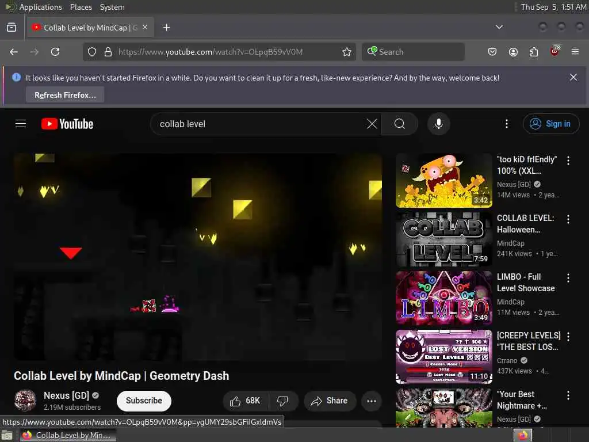The height and width of the screenshot is (442, 589).
Task: Sign in to YouTube
Action: tap(550, 124)
